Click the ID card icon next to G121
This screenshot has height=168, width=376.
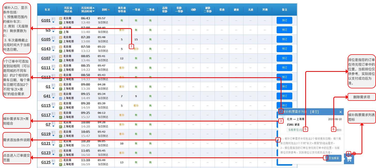click(x=53, y=142)
